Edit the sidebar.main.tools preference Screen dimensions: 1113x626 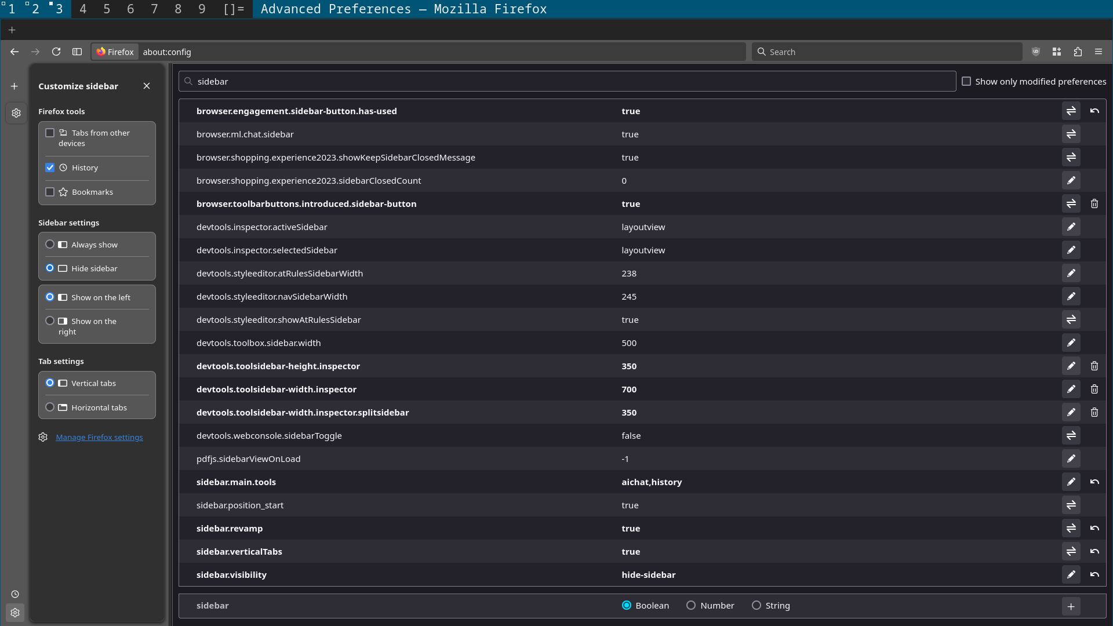(1071, 482)
